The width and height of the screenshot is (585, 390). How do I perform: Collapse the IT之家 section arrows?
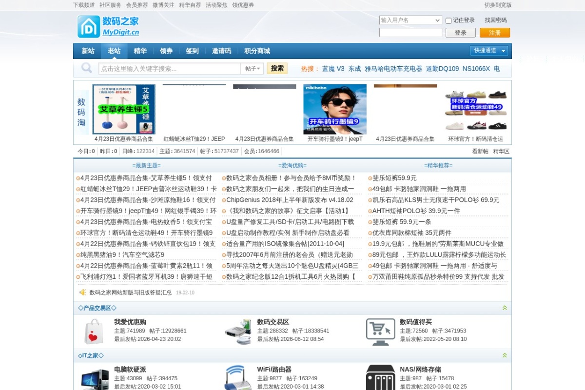(505, 356)
